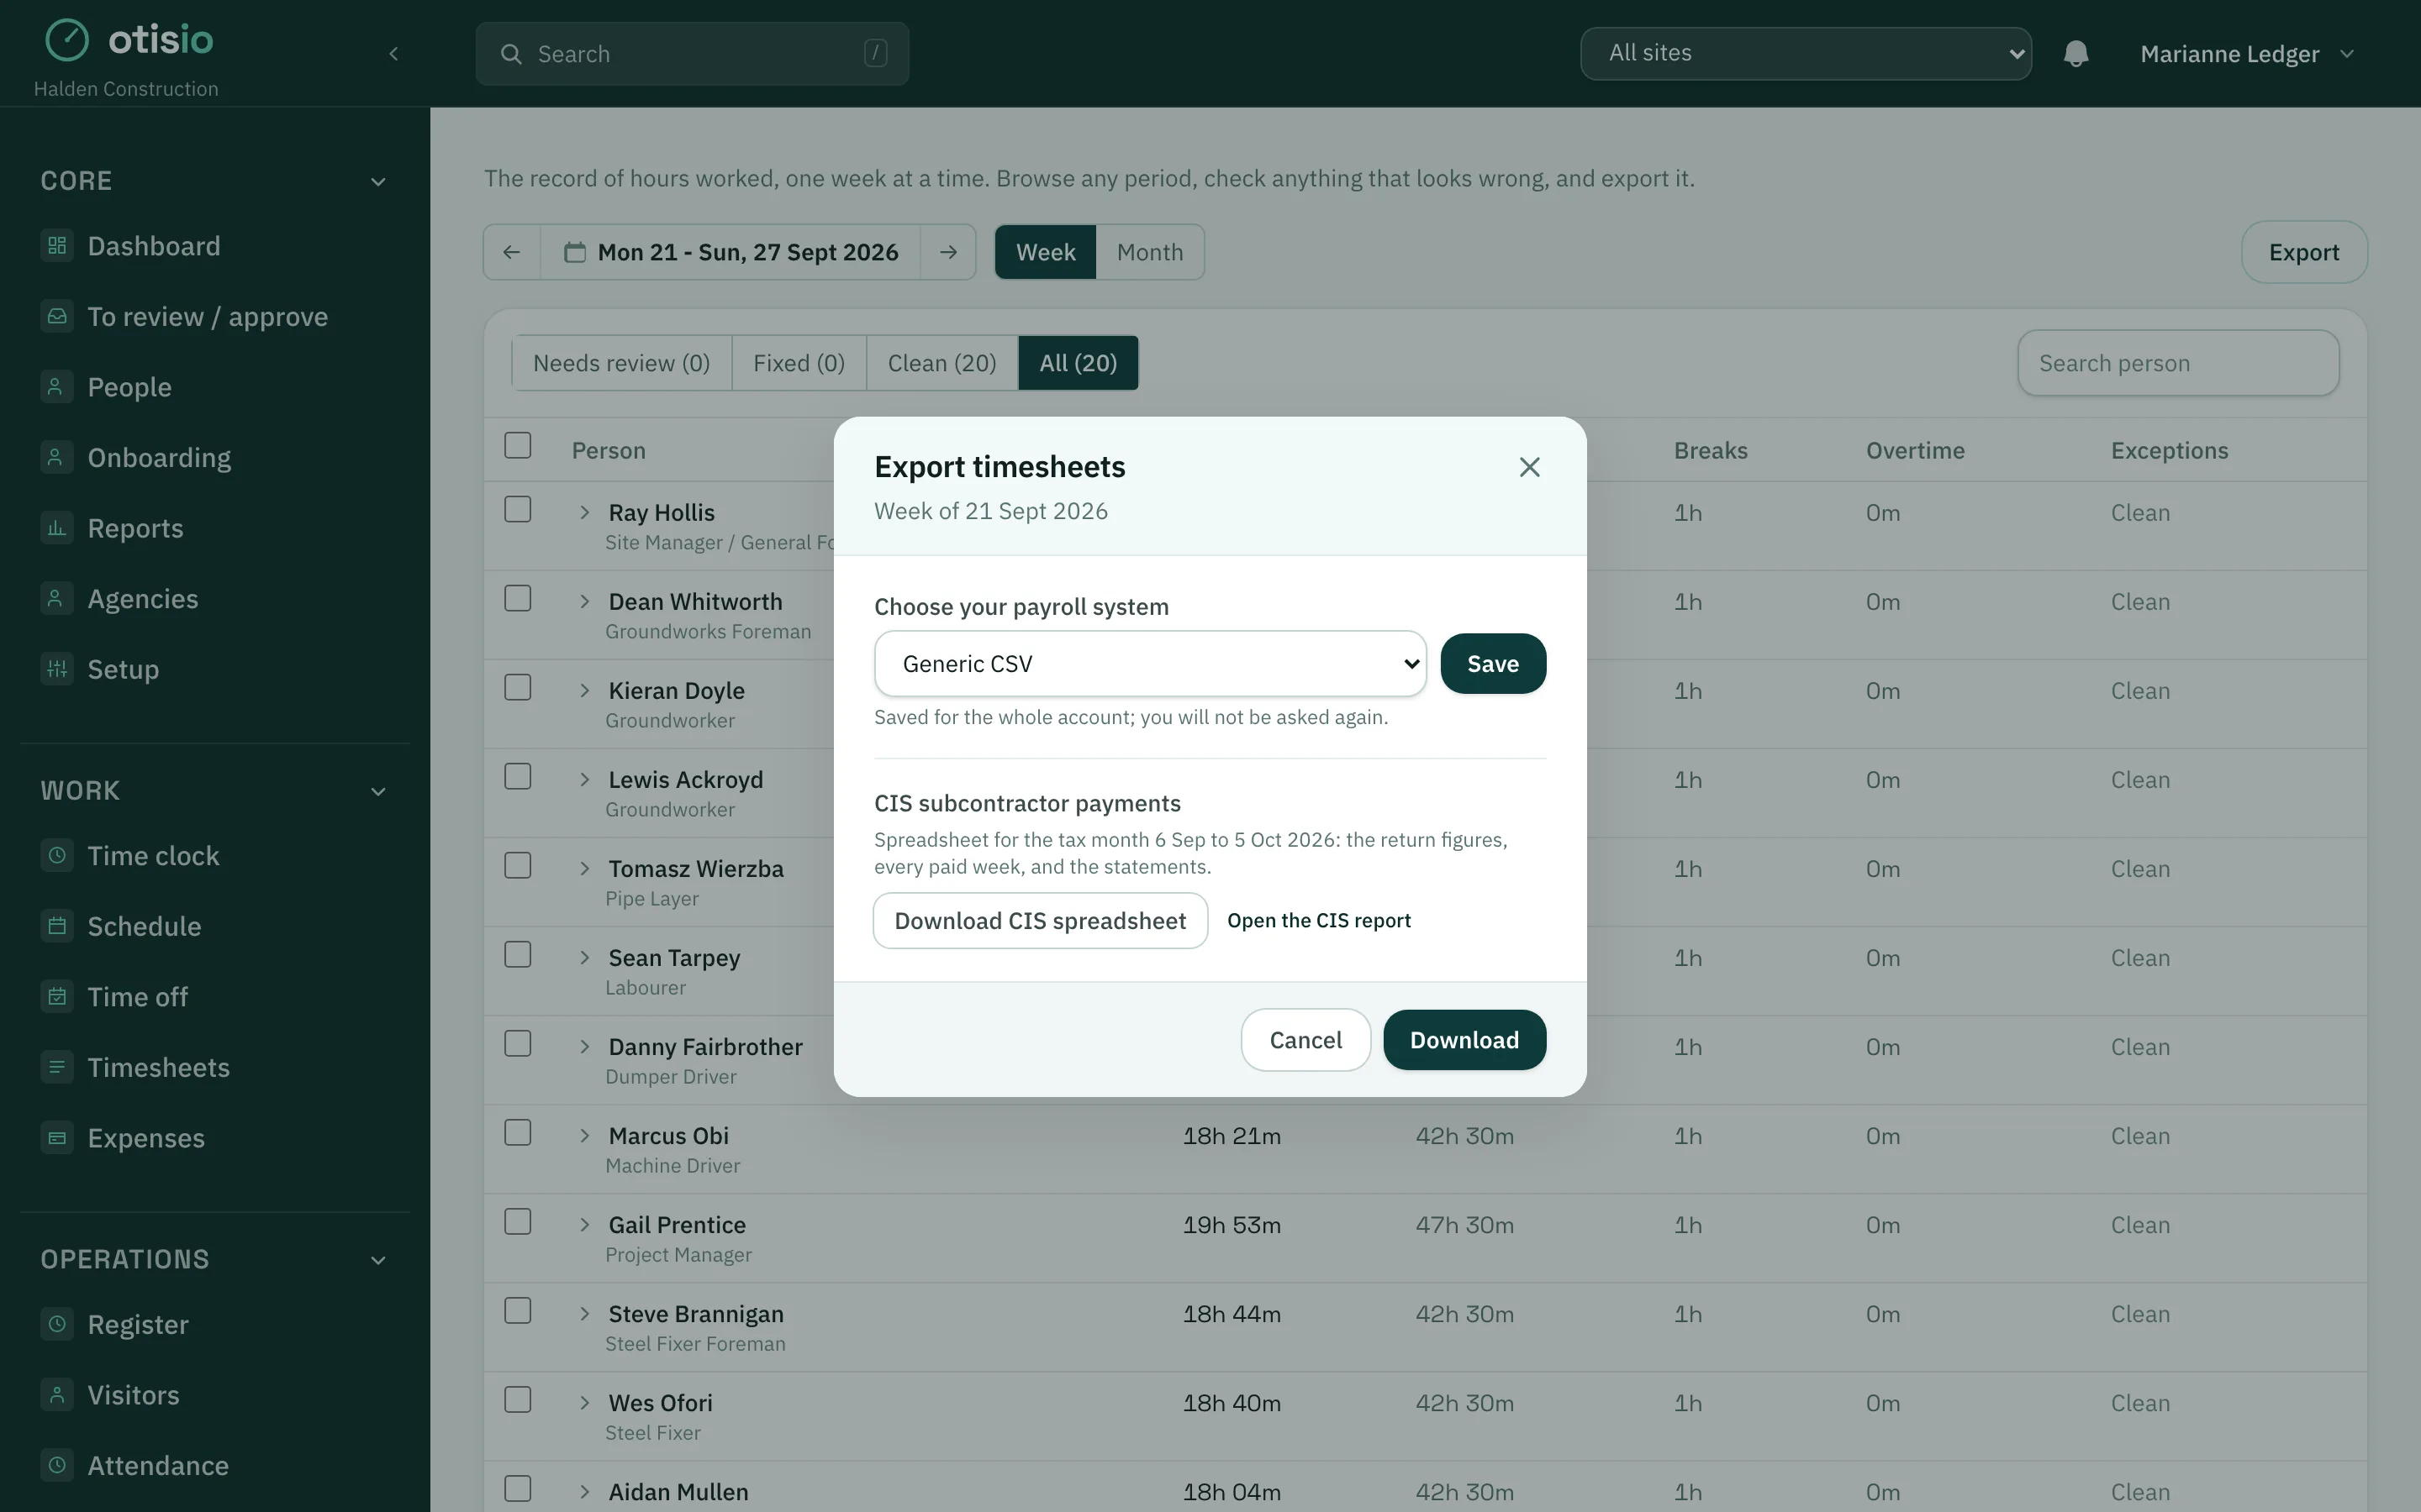Click the Reports chart icon
Screen dimensions: 2421x1512
(x=57, y=528)
